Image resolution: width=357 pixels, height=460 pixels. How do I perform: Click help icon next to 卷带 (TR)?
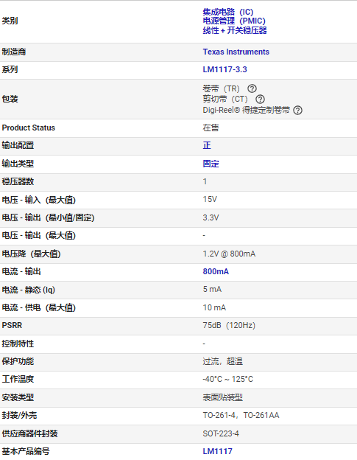[x=252, y=88]
